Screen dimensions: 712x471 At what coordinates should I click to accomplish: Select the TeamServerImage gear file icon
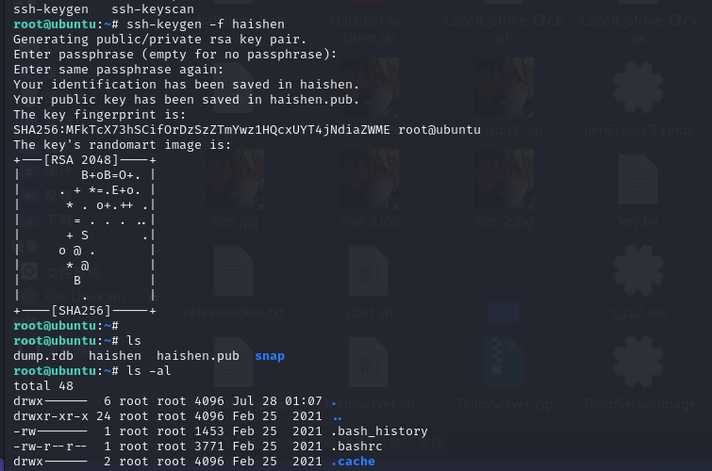coord(638,362)
